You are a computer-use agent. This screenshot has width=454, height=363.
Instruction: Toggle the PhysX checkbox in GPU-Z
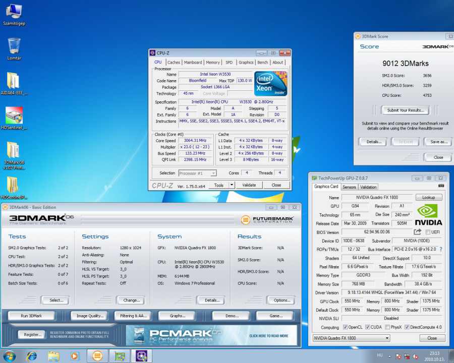click(x=387, y=327)
